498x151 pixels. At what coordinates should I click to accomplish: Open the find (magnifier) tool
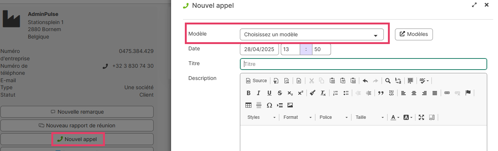[x=388, y=80]
